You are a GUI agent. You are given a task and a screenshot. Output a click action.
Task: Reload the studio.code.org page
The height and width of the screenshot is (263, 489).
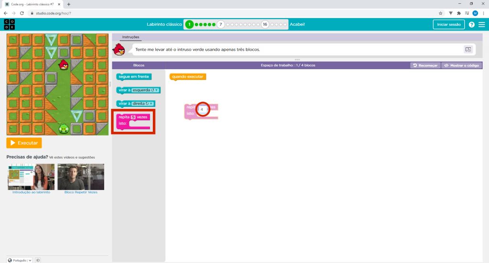[22, 13]
